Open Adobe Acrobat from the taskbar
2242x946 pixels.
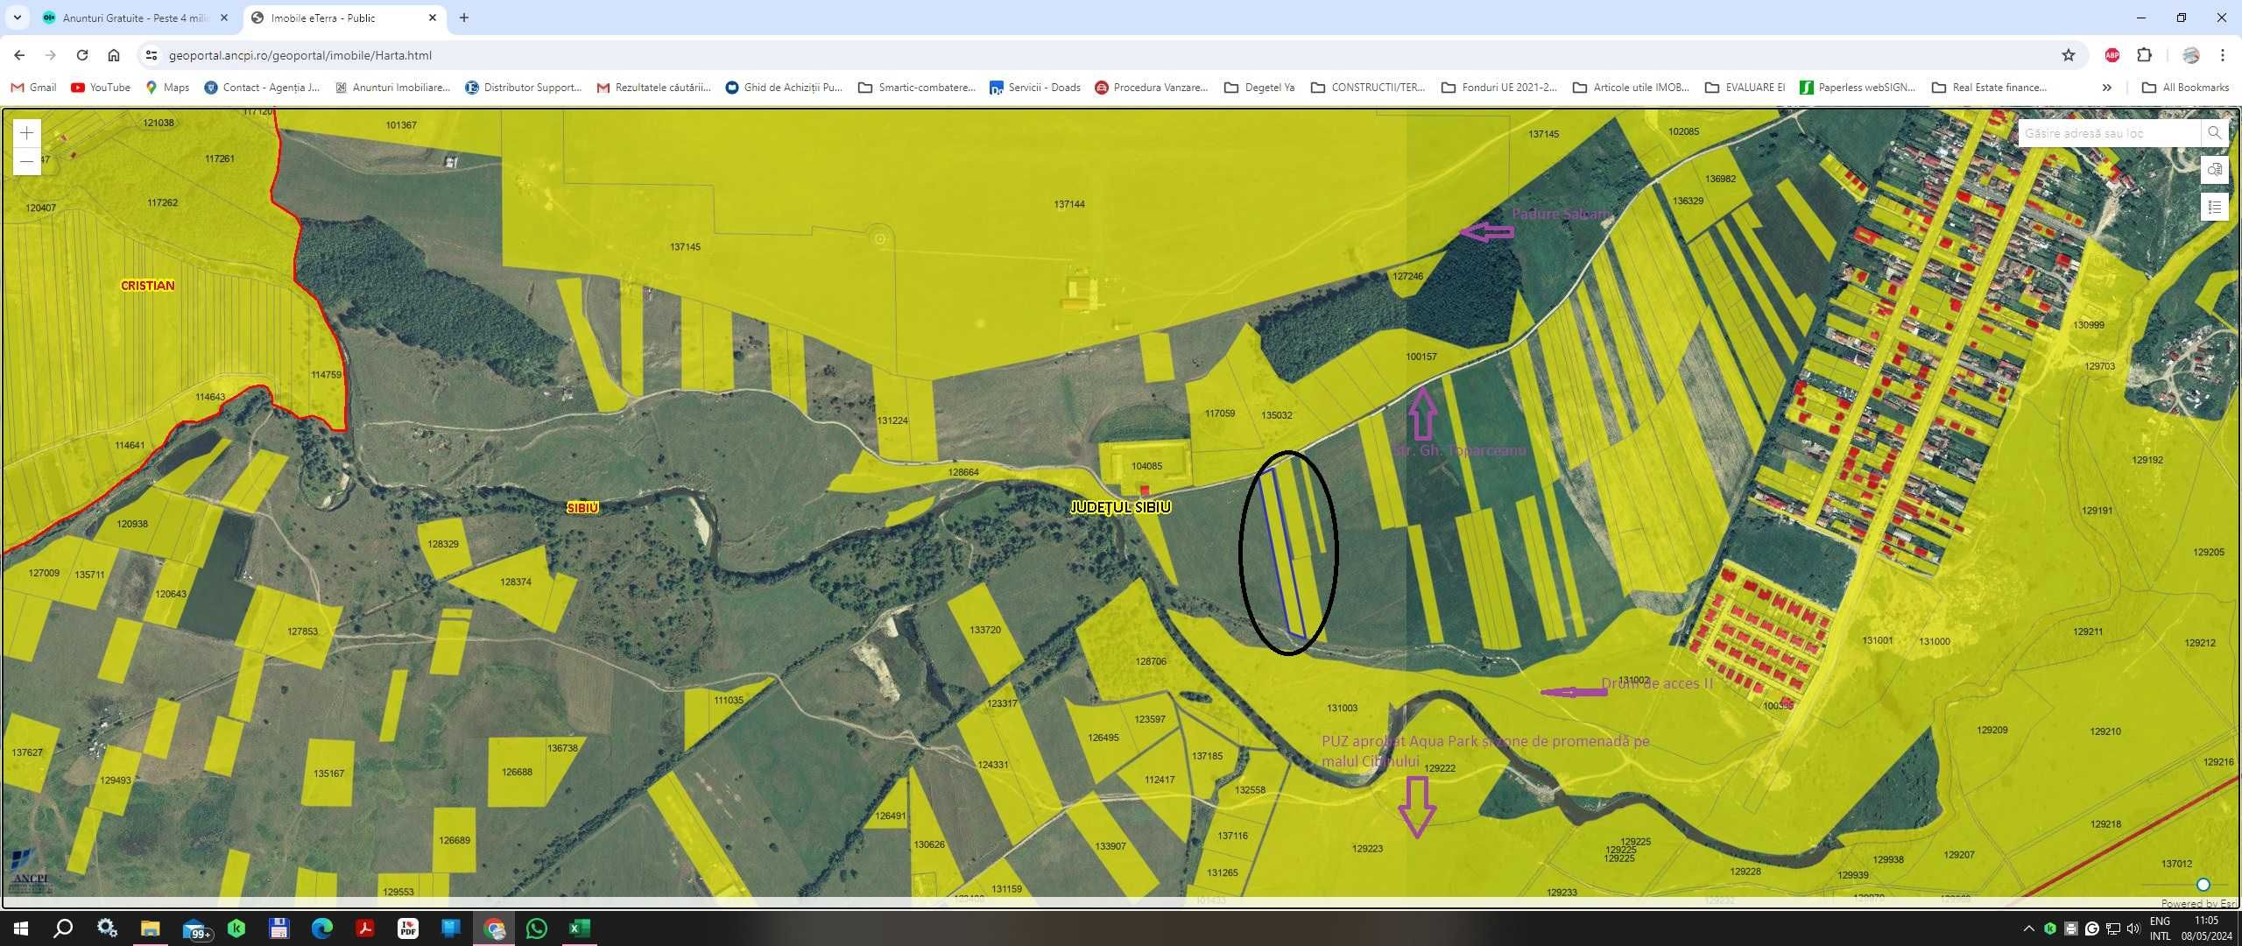tap(365, 928)
